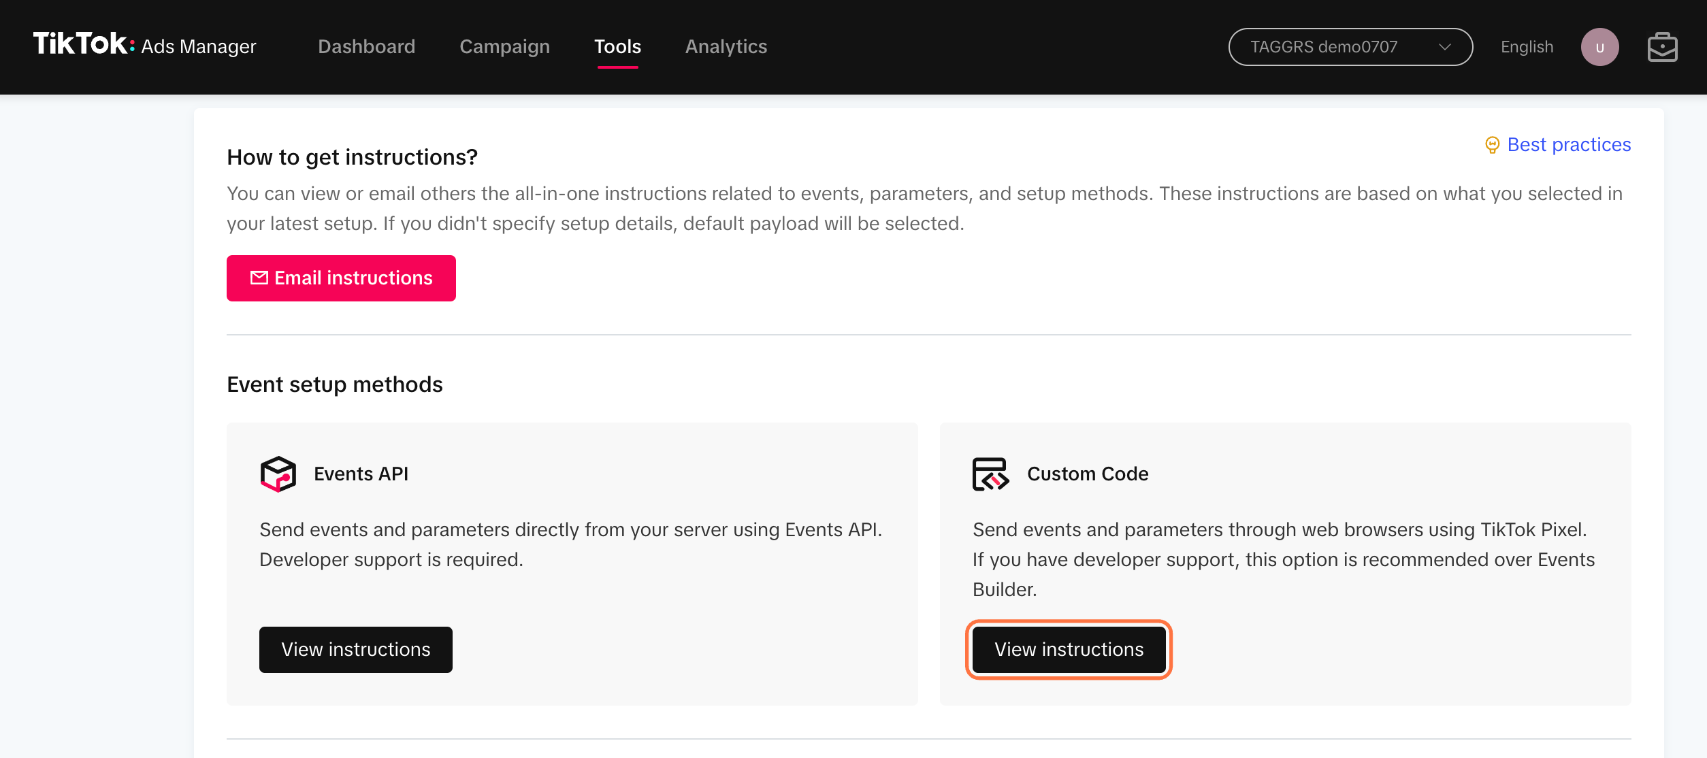The image size is (1707, 758).
Task: Click the Email instructions button
Action: pyautogui.click(x=341, y=278)
